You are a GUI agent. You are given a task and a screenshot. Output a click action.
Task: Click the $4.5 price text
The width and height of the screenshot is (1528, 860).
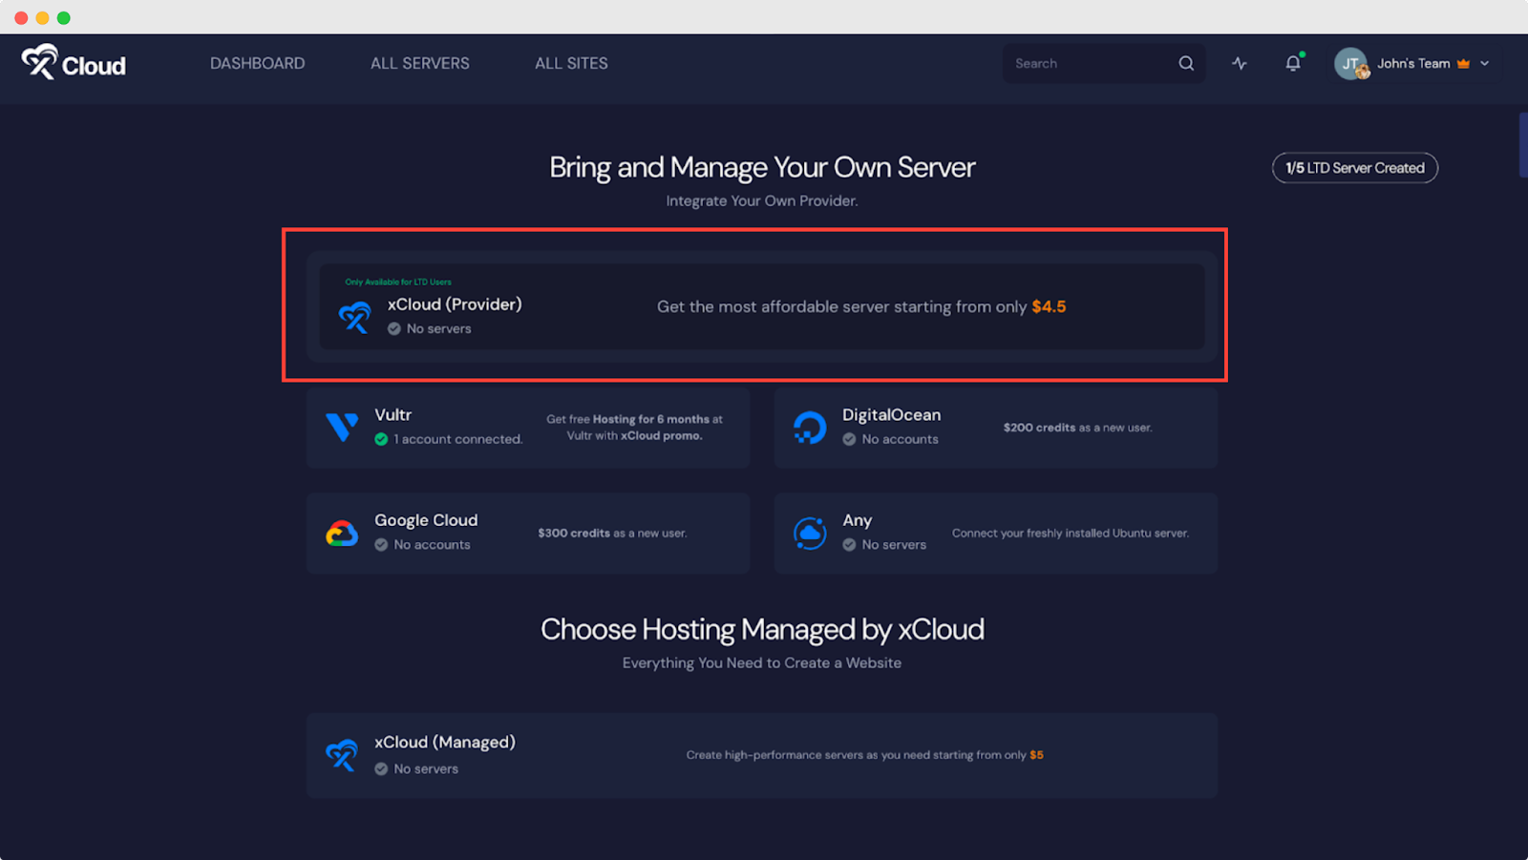(1049, 306)
